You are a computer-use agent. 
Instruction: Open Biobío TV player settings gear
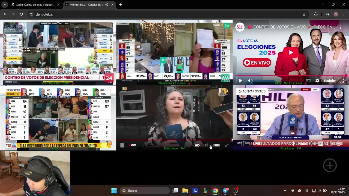pos(311,144)
